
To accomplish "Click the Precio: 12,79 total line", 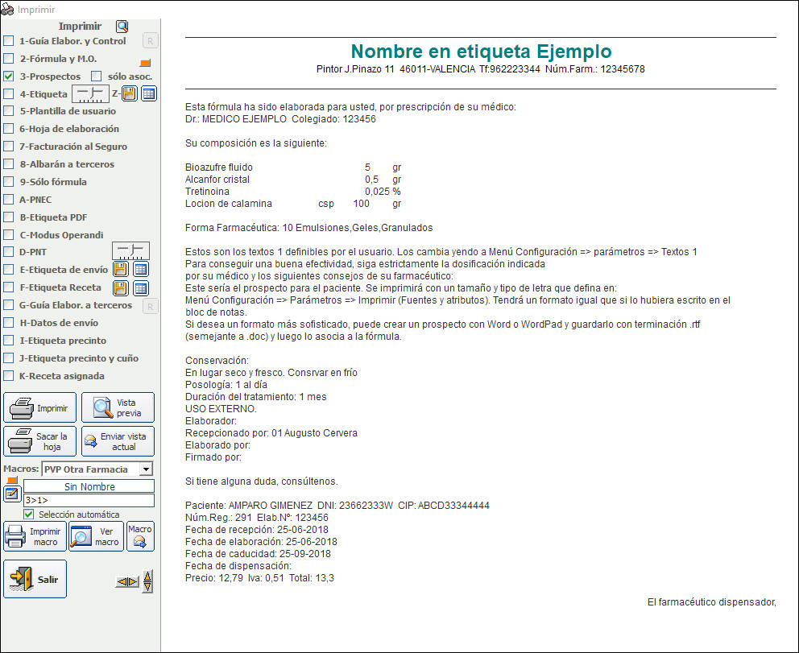I will pyautogui.click(x=260, y=578).
